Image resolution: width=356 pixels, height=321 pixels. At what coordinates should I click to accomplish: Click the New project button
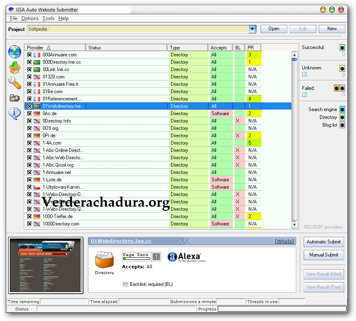(332, 29)
